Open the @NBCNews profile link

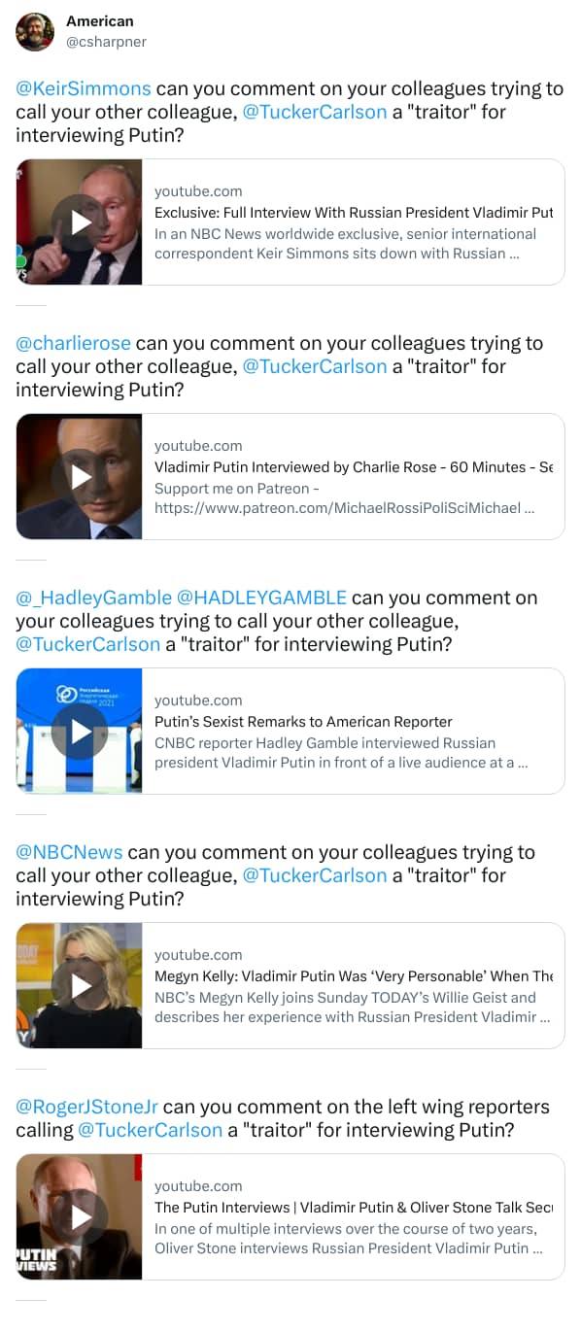click(x=64, y=852)
